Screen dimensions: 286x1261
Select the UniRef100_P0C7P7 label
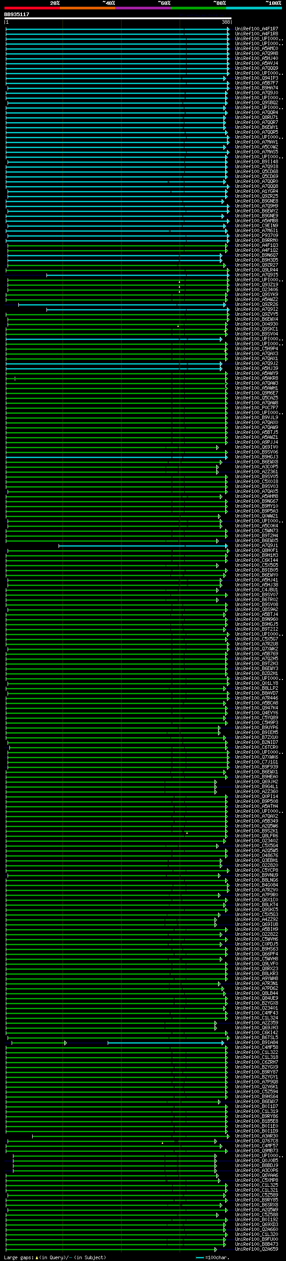257,407
